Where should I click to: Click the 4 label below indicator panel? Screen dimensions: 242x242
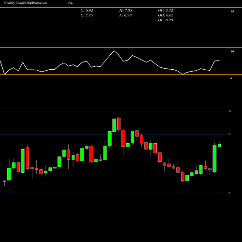[x=231, y=78]
